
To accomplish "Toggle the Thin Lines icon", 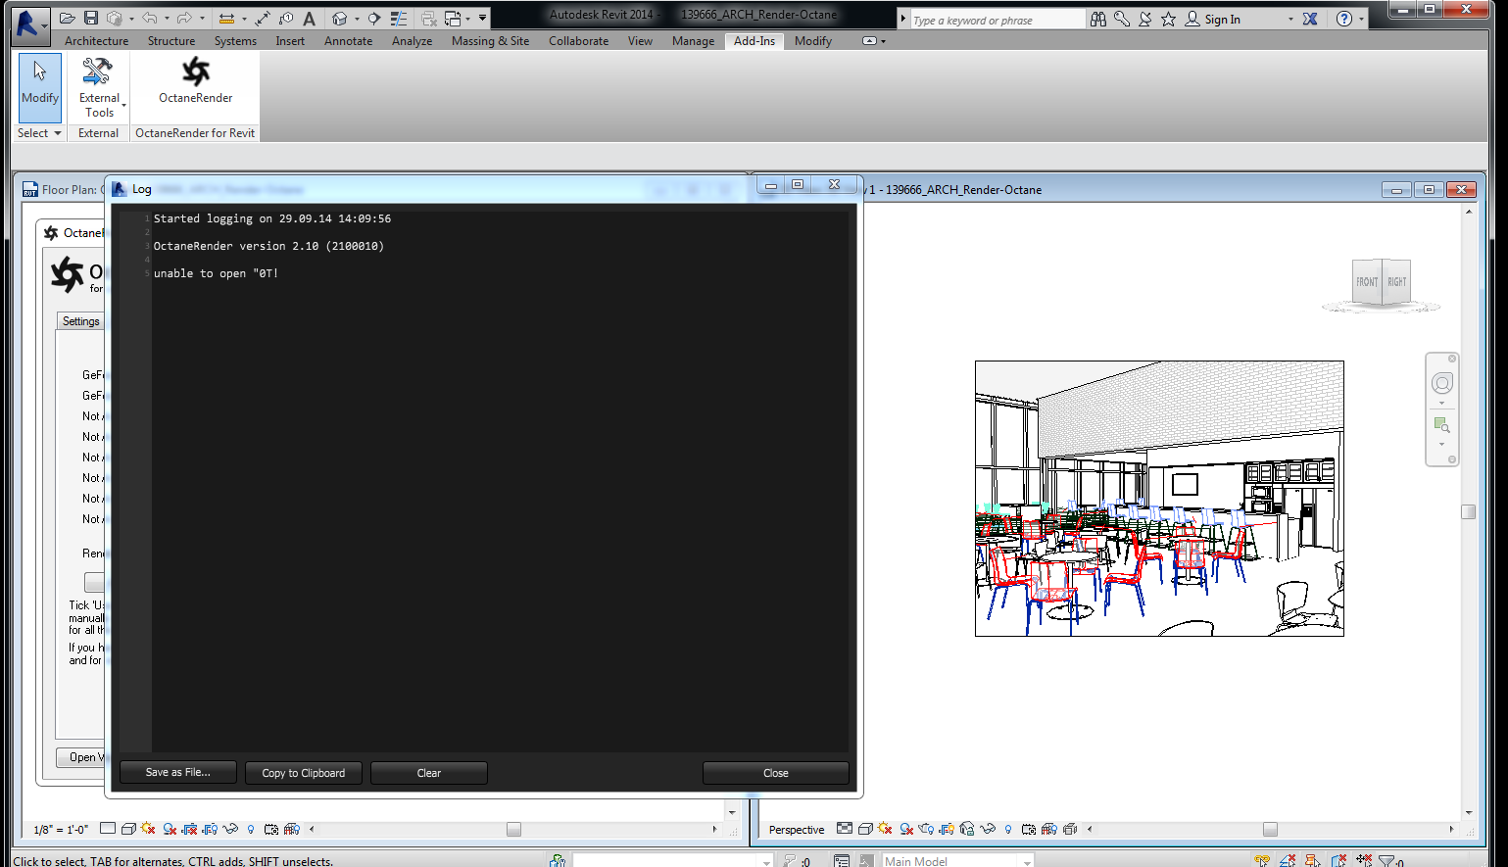I will (x=399, y=18).
